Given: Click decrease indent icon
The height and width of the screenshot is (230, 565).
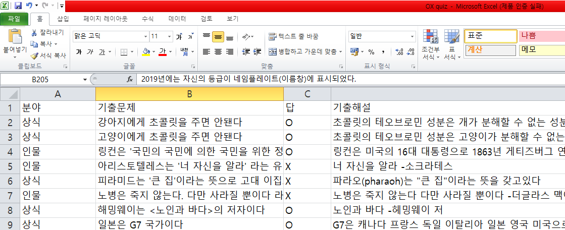Looking at the screenshot, I should point(246,52).
